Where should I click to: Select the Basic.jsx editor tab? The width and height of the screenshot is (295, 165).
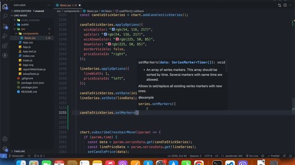click(x=68, y=5)
